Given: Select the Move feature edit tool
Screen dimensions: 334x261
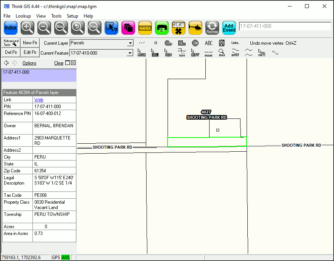Looking at the screenshot, I should coord(142,53).
